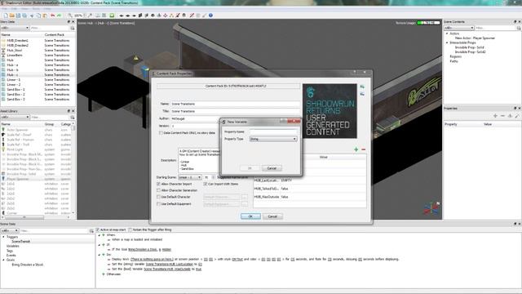Screen dimensions: 522x294
Task: Select Regions node in Scene Contents
Action: point(456,56)
